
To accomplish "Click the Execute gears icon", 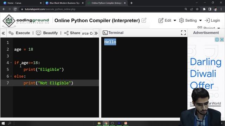I will [11, 33].
